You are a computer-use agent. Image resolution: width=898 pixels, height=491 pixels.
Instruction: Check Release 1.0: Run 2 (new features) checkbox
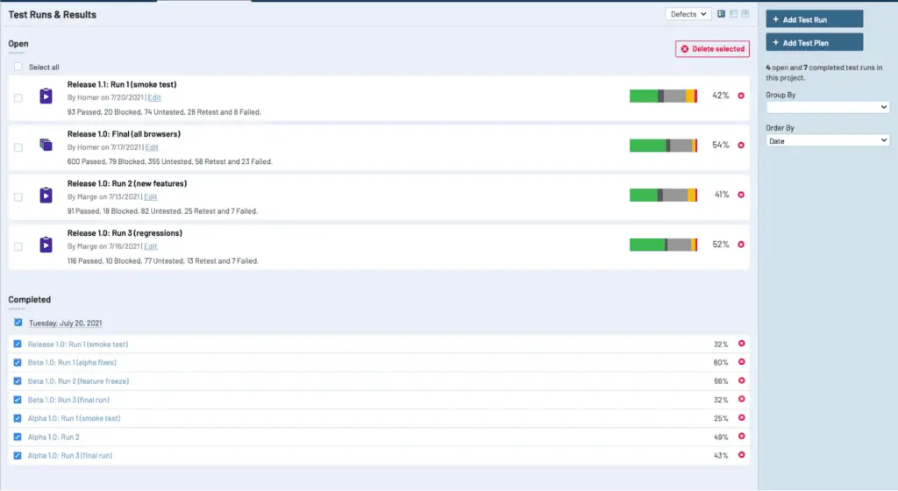[18, 197]
